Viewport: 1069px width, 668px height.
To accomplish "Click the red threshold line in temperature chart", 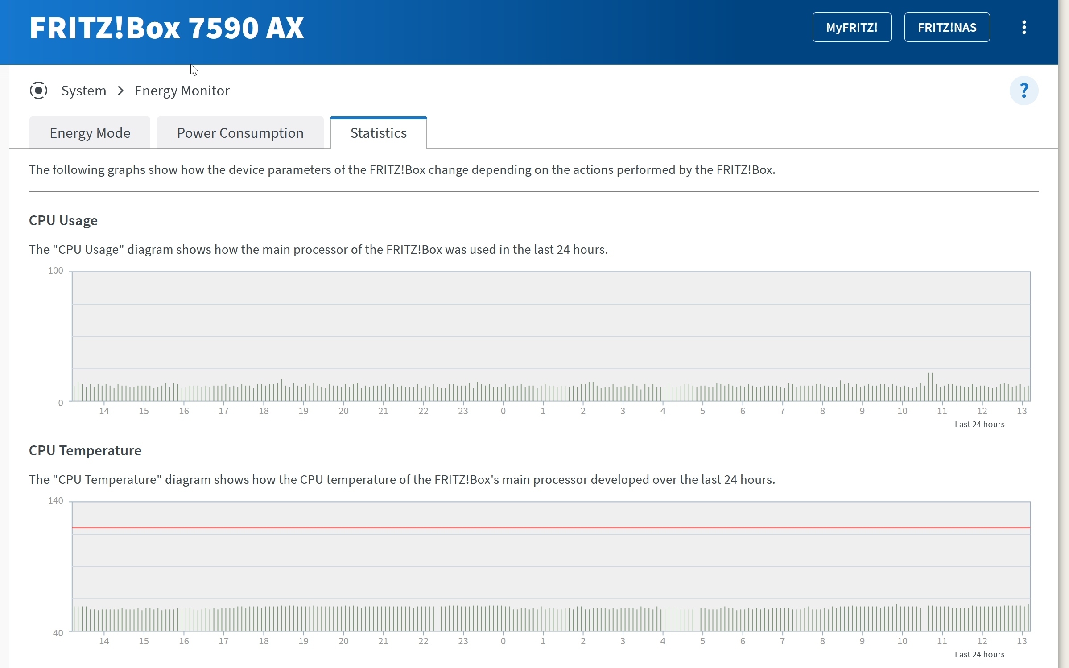I will click(551, 528).
